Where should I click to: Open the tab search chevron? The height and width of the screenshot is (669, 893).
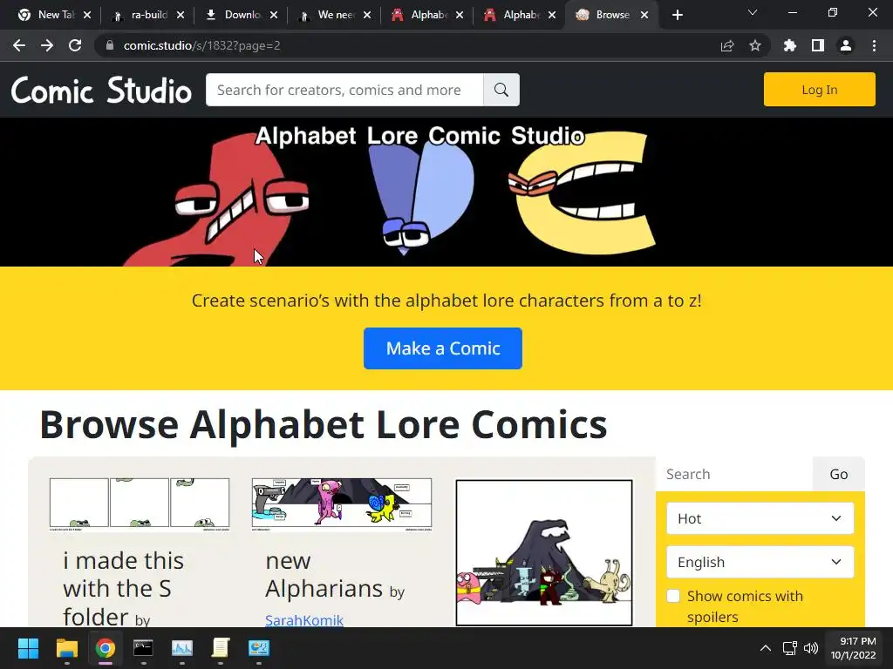(x=753, y=12)
